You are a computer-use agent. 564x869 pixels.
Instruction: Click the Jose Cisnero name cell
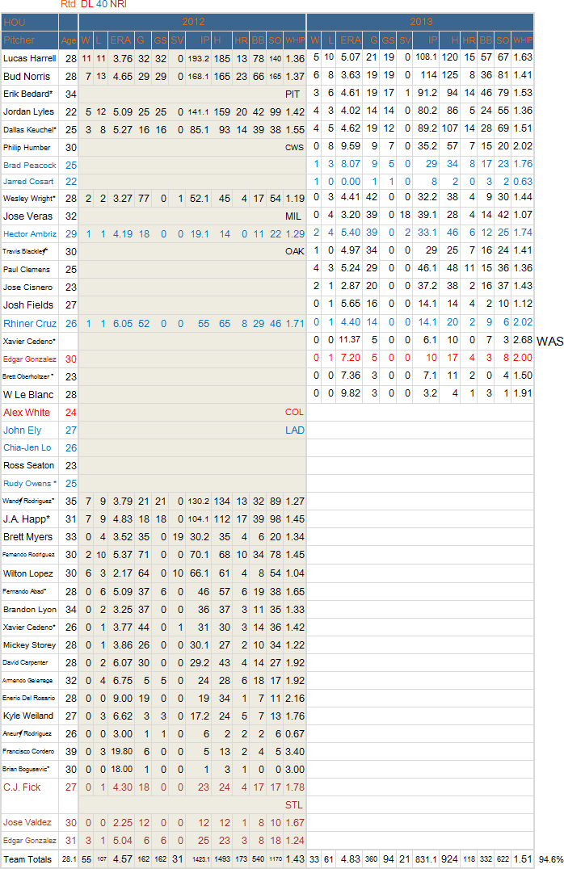click(27, 287)
